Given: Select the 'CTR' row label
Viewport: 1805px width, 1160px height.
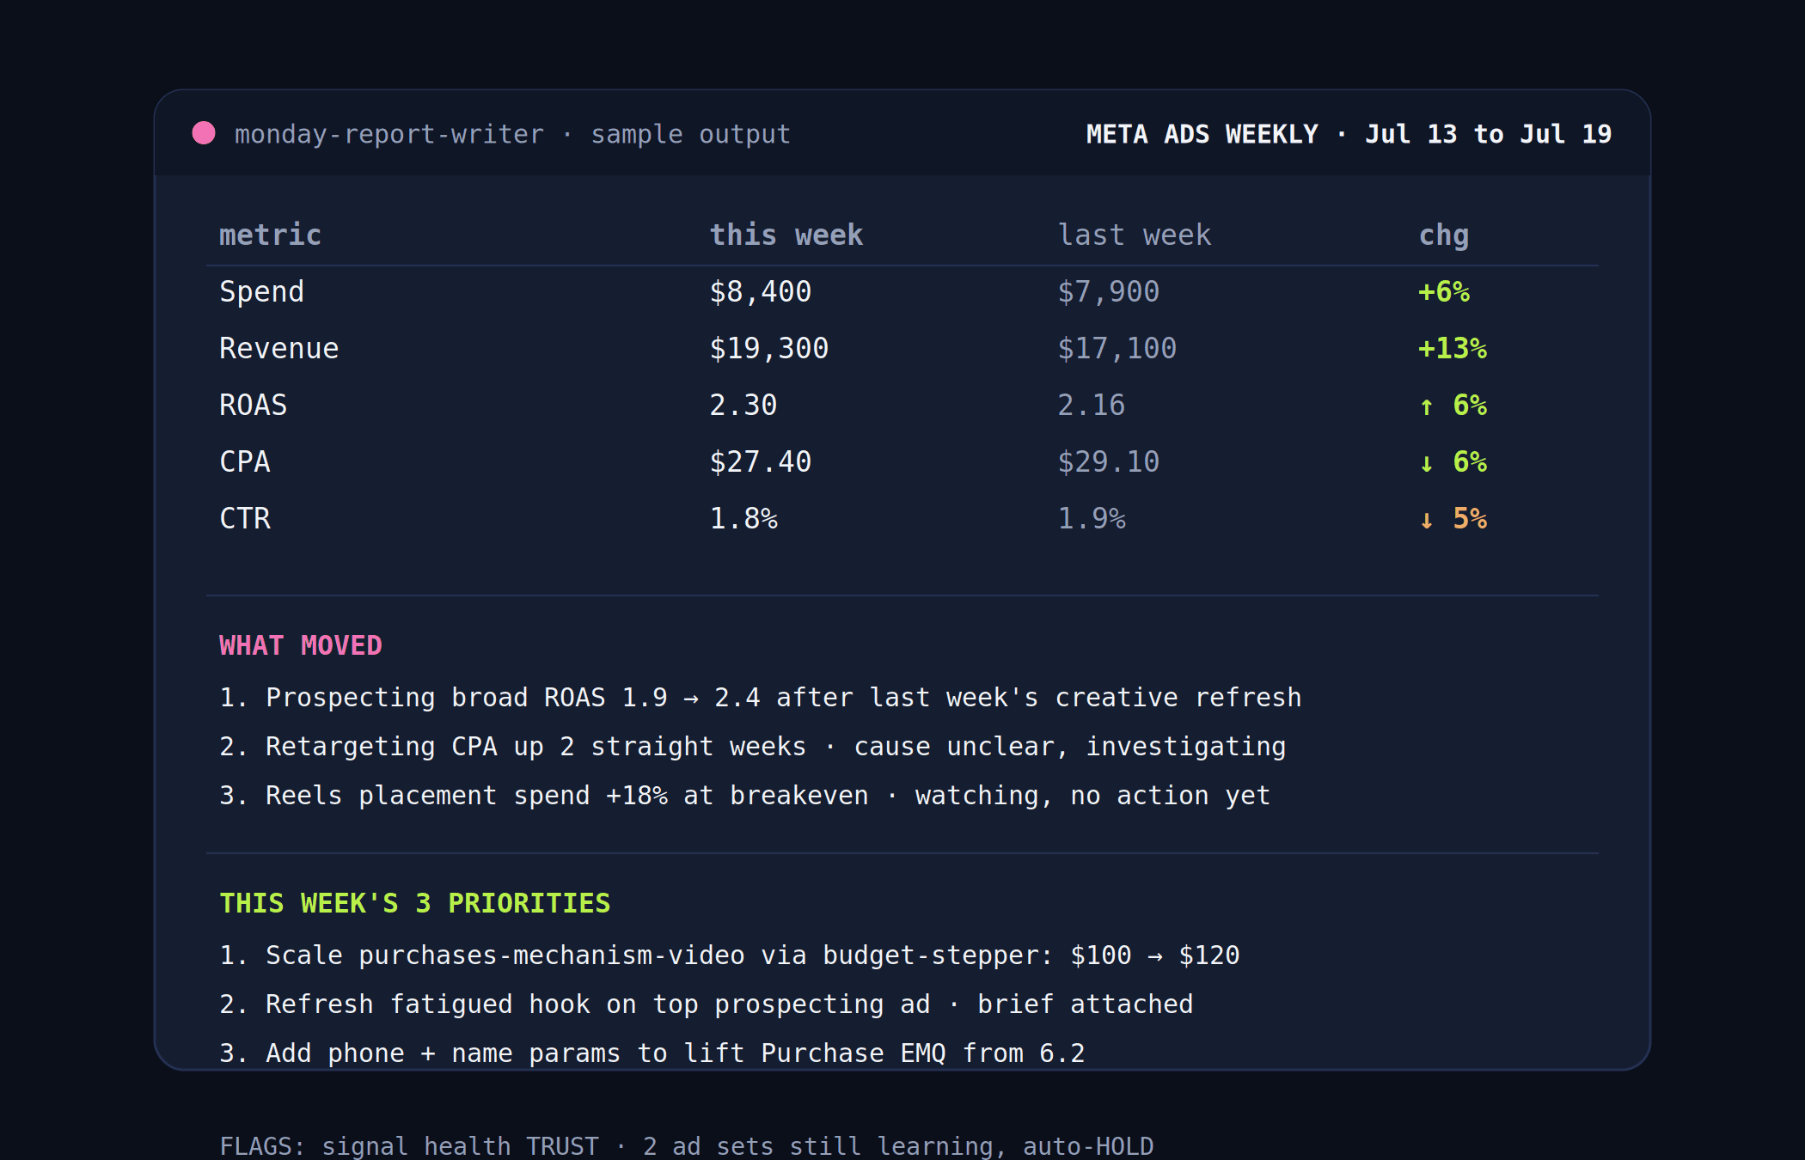Looking at the screenshot, I should (x=244, y=518).
